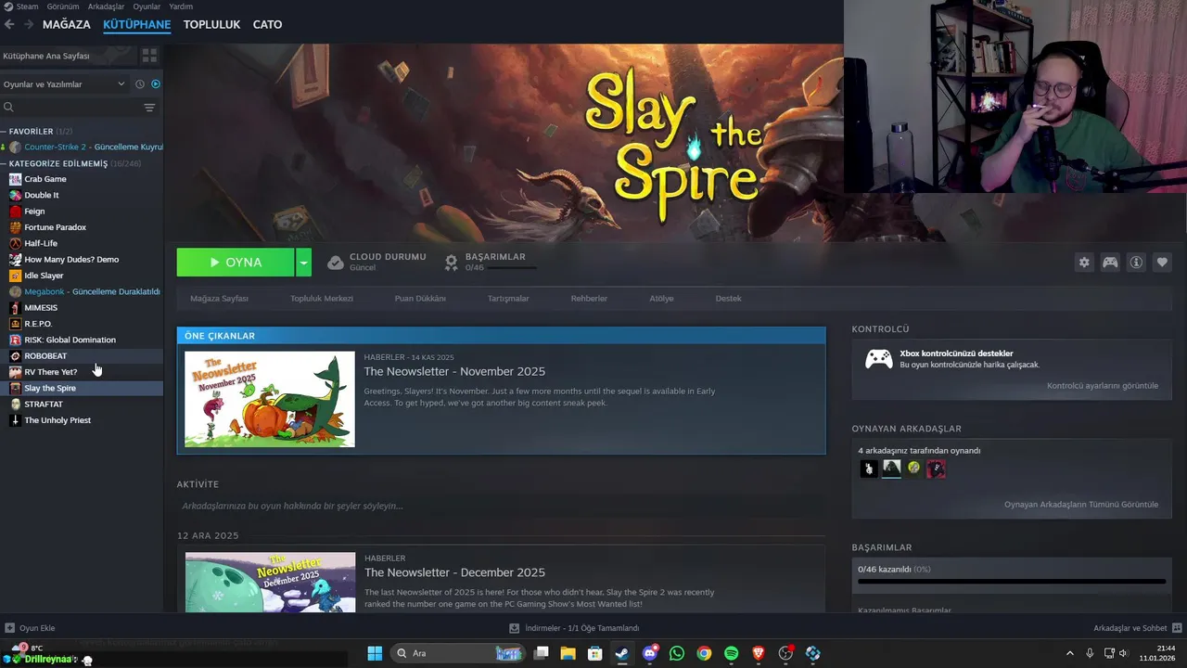The height and width of the screenshot is (668, 1187).
Task: Open İndirmeler downloads status
Action: 574,628
